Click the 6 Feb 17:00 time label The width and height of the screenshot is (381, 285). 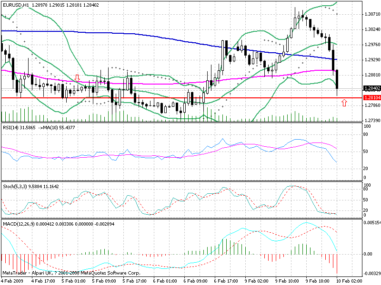226,281
